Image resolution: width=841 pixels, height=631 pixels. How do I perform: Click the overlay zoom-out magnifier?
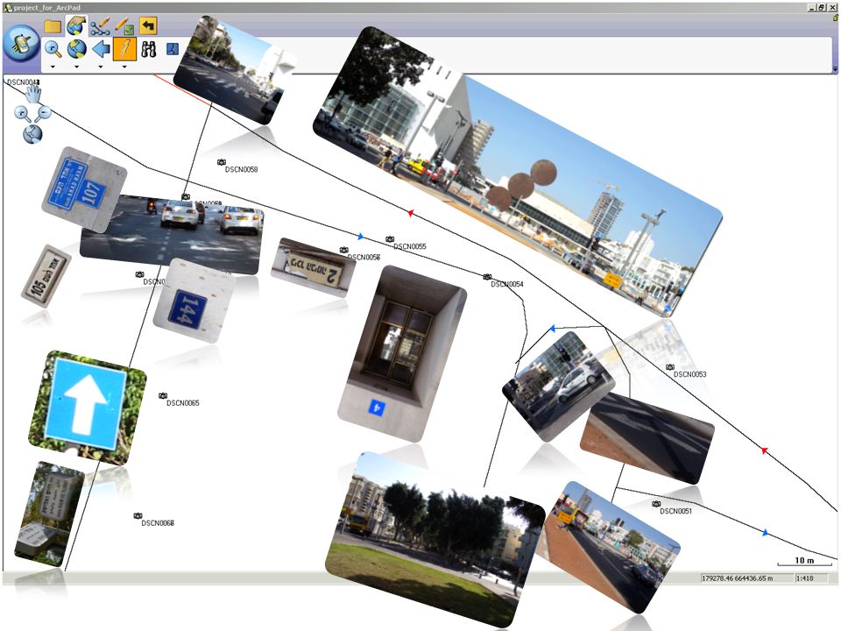(x=44, y=113)
